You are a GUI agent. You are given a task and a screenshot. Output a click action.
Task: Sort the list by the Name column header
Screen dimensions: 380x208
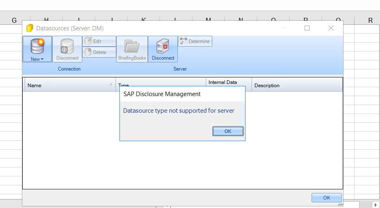tap(70, 85)
